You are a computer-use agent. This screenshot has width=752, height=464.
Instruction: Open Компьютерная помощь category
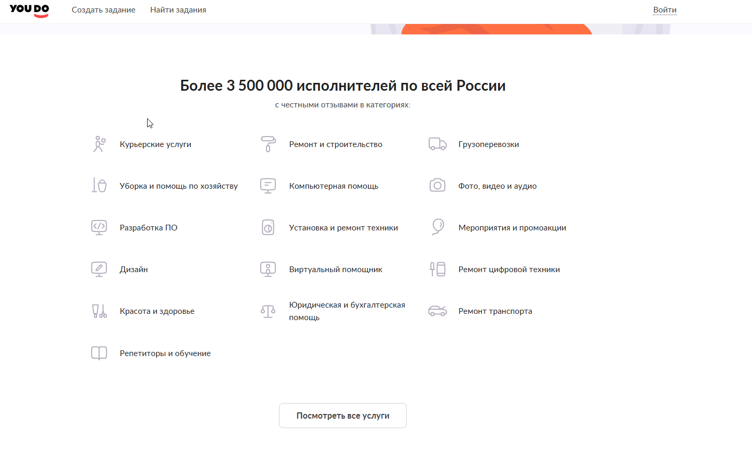tap(334, 186)
